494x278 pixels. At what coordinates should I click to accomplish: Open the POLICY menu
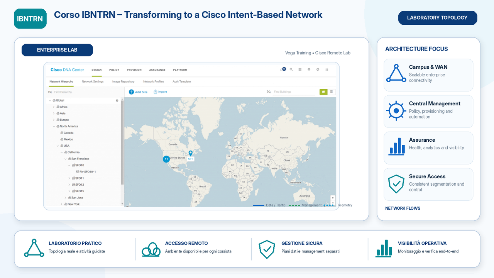(x=114, y=70)
